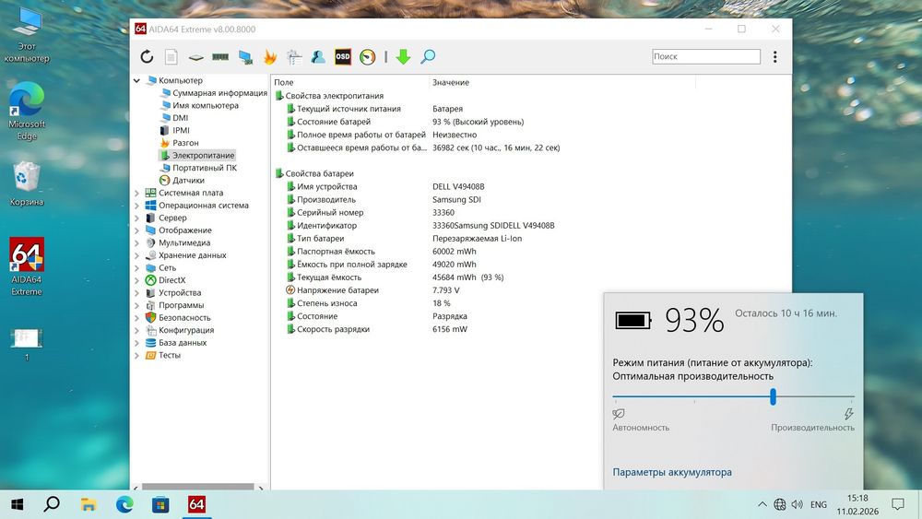Open File Explorer from taskbar
Screen dimensions: 922x519
point(89,504)
